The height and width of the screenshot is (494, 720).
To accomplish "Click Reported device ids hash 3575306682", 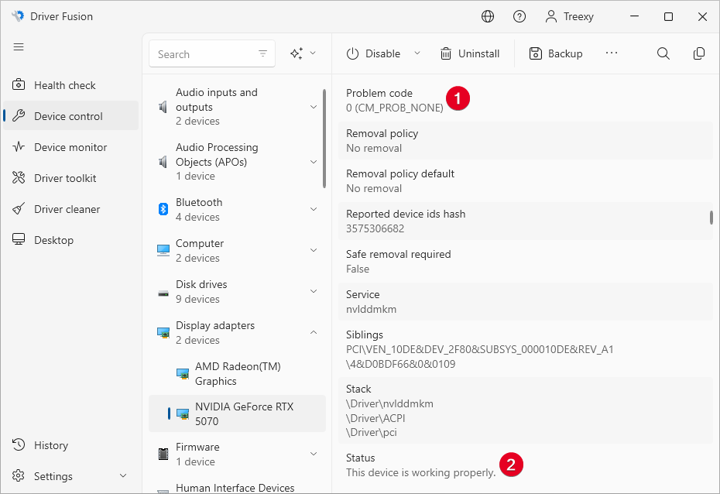I will click(375, 228).
